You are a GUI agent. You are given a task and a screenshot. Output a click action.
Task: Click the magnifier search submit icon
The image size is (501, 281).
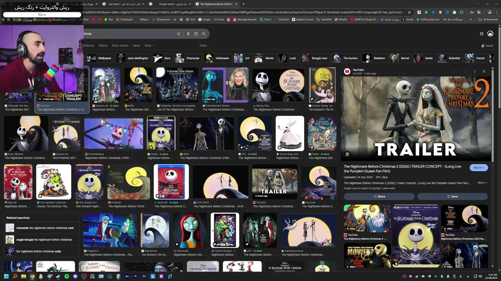pos(204,34)
